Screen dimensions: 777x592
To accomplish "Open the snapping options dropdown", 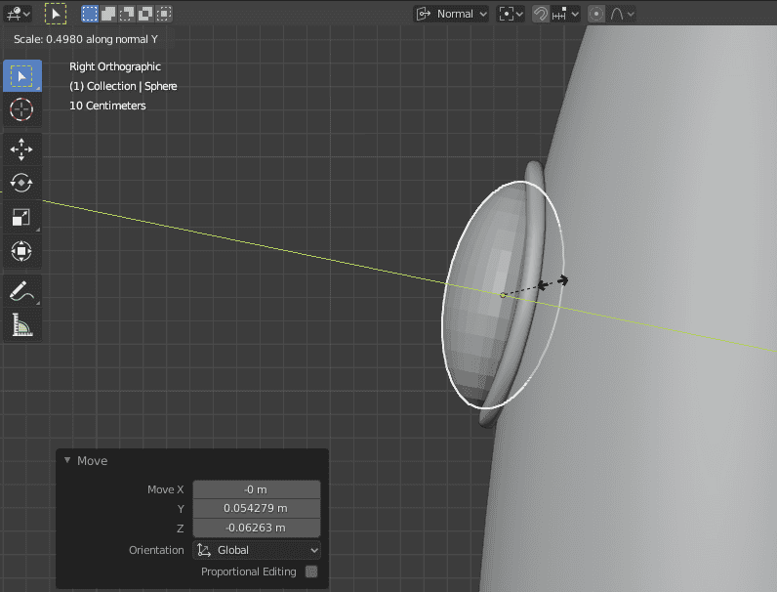I will [565, 14].
